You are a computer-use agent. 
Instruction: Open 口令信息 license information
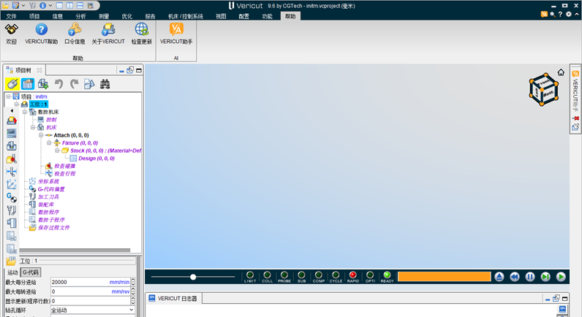coord(75,34)
